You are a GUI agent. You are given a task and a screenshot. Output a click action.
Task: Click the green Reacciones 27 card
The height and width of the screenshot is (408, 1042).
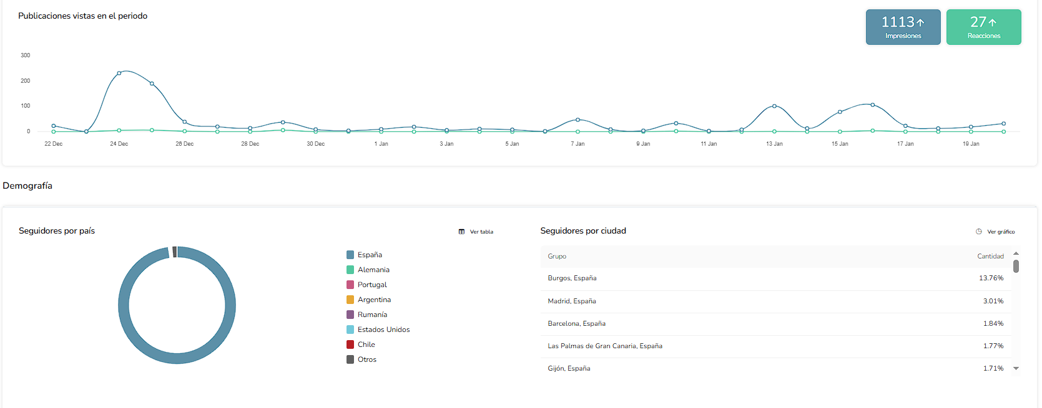point(983,27)
